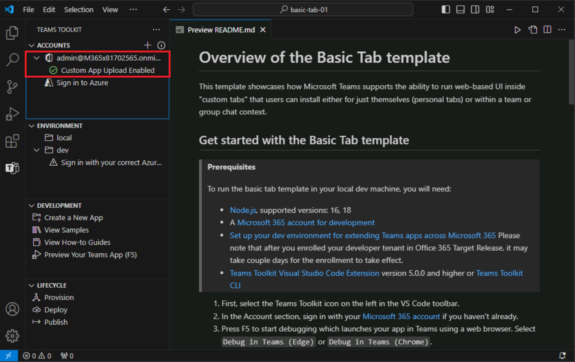Open the Explorer view in activity bar
This screenshot has width=575, height=362.
(x=12, y=33)
